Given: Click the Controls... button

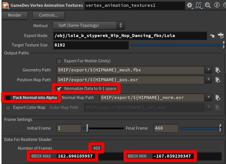Looking at the screenshot, I should 48,15.
